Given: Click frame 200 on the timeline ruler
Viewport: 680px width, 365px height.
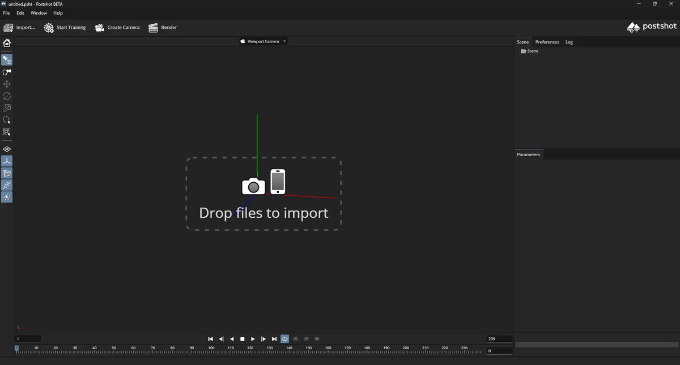Looking at the screenshot, I should point(406,349).
